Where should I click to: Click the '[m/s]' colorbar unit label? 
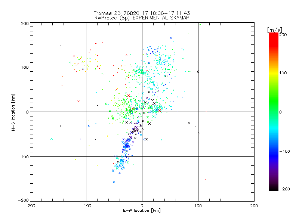pyautogui.click(x=275, y=30)
